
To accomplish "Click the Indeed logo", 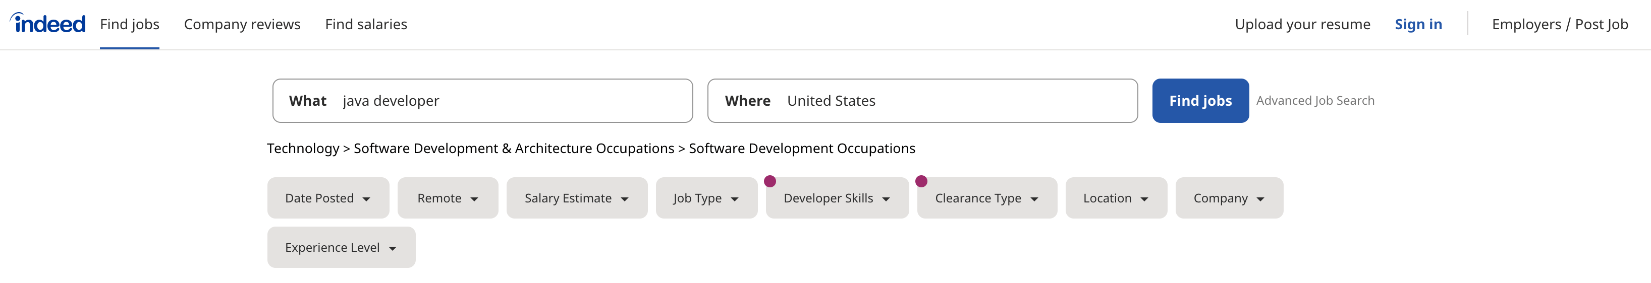I will click(x=48, y=23).
